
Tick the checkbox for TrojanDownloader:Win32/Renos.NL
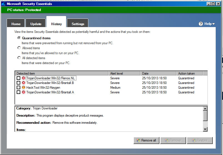[19, 78]
